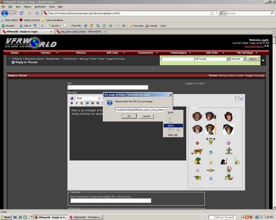Click the Windows Start button
This screenshot has width=276, height=220.
[6, 217]
